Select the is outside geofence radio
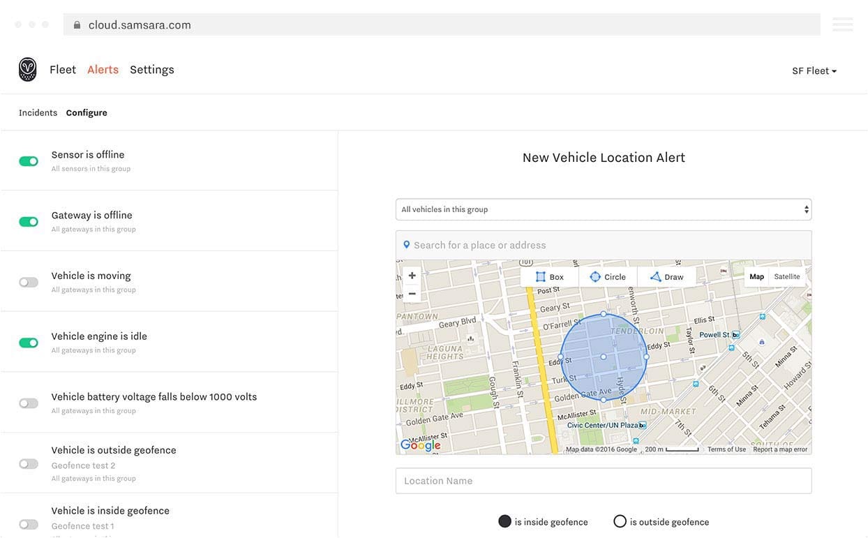The height and width of the screenshot is (538, 868). [620, 521]
